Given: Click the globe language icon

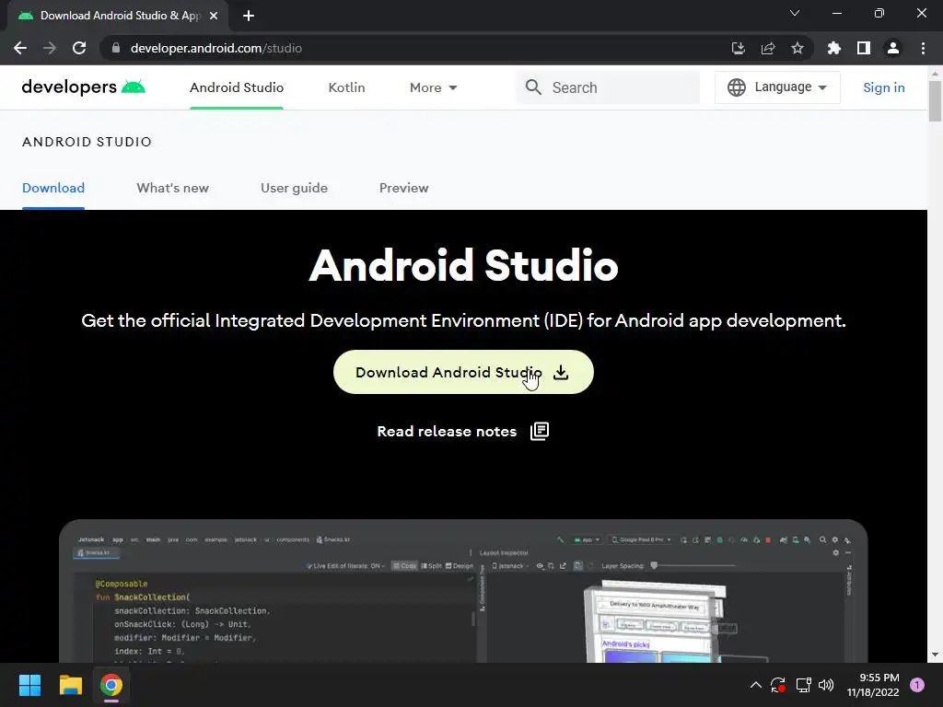Looking at the screenshot, I should coord(736,87).
